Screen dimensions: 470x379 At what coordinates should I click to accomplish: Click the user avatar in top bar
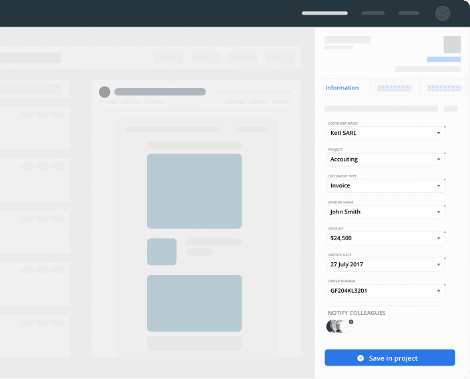[x=443, y=13]
